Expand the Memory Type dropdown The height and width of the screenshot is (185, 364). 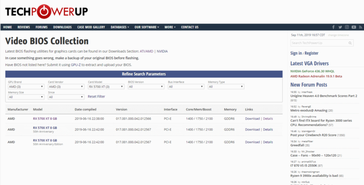(226, 86)
